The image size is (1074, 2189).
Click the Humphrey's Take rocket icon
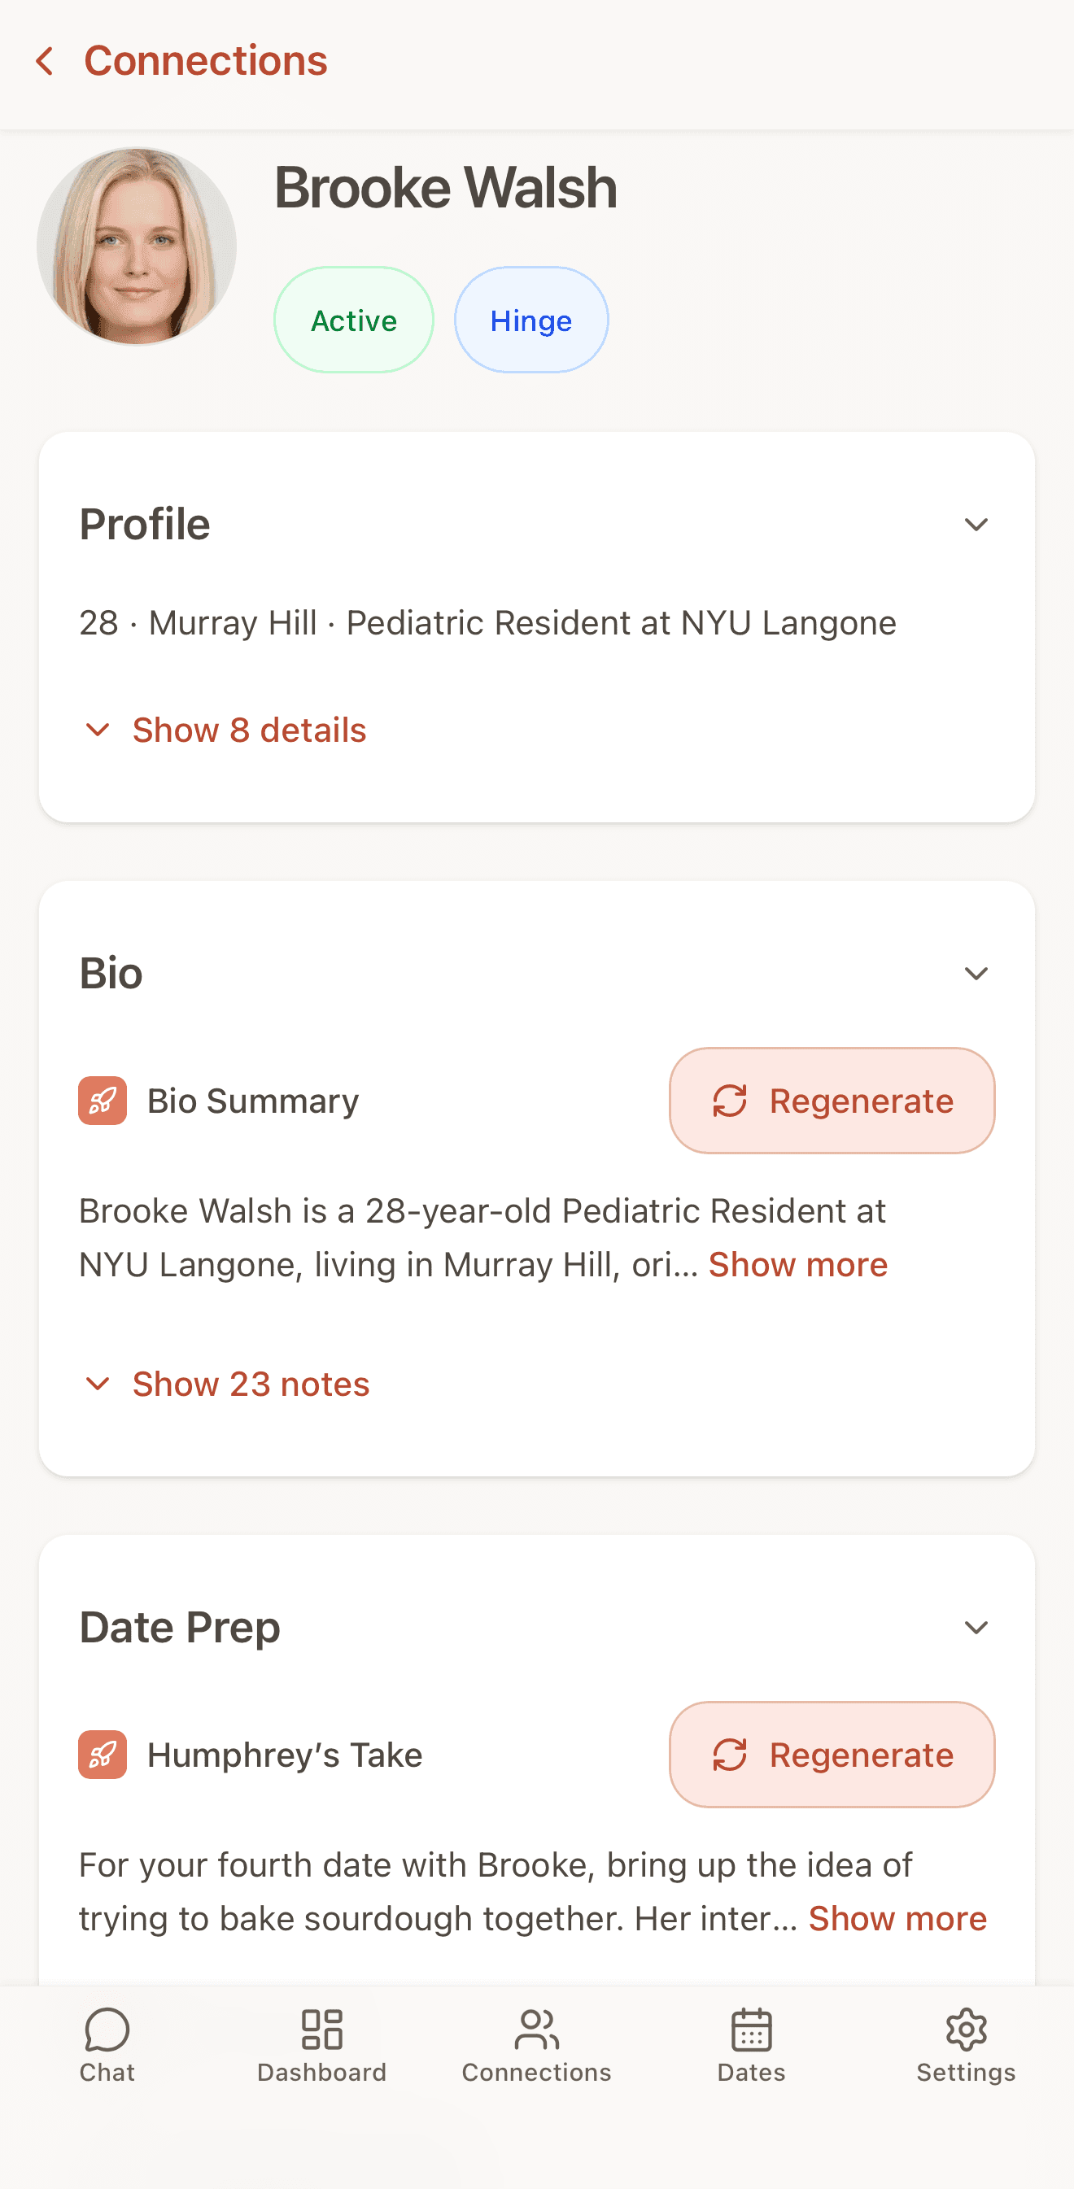(103, 1755)
